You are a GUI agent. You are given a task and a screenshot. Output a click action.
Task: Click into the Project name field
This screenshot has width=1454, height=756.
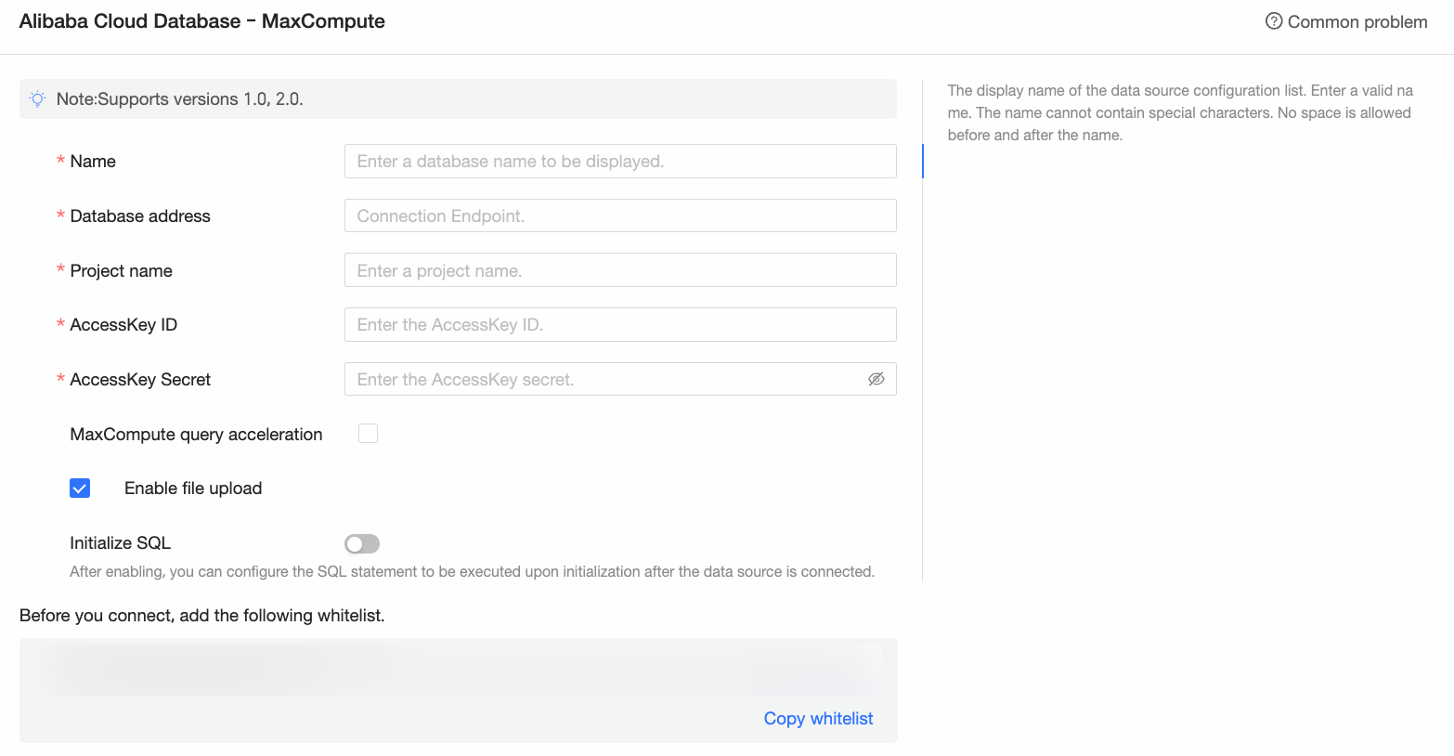(619, 270)
